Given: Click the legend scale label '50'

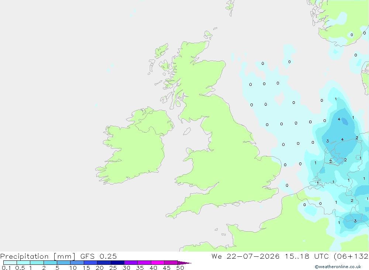Looking at the screenshot, I should pyautogui.click(x=180, y=268).
